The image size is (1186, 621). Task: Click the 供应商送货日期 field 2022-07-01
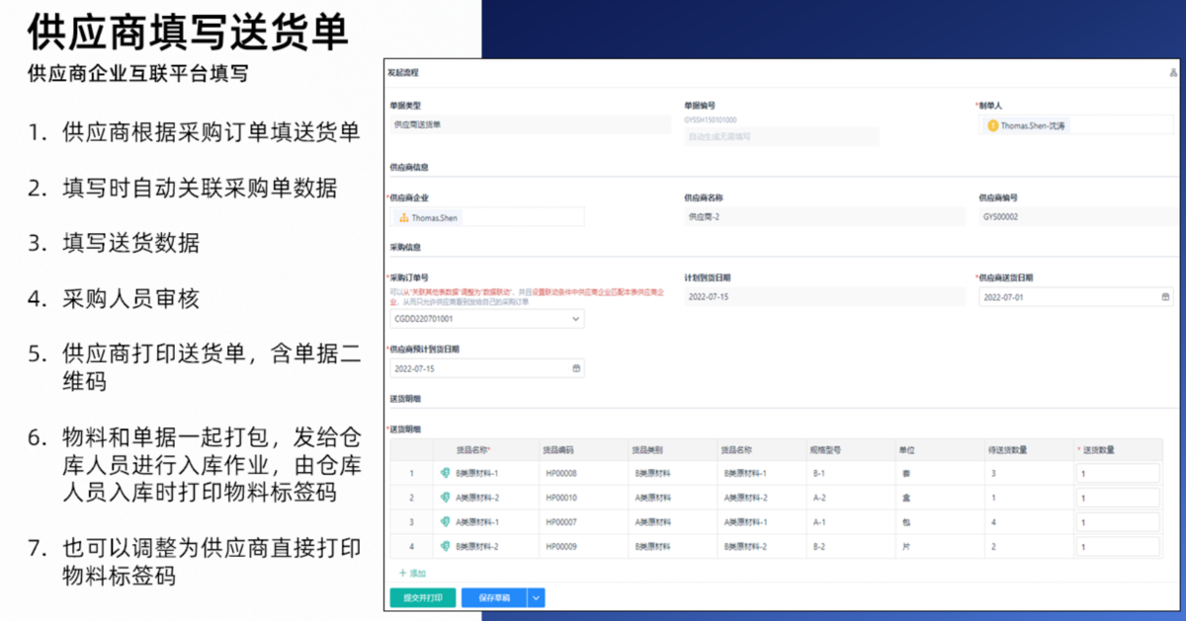[1076, 296]
